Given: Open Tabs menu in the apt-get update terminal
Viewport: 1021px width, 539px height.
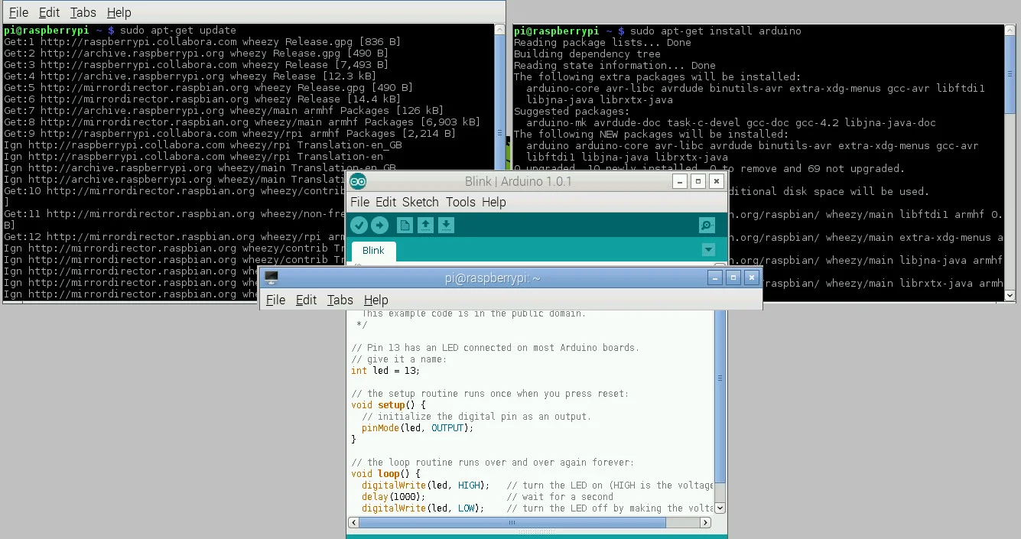Looking at the screenshot, I should click(x=83, y=12).
